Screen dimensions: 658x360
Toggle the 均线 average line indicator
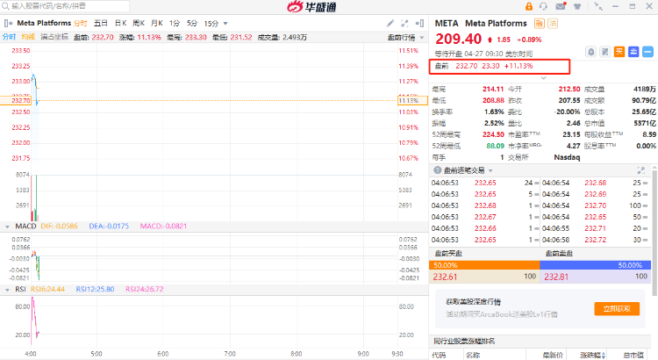[28, 37]
